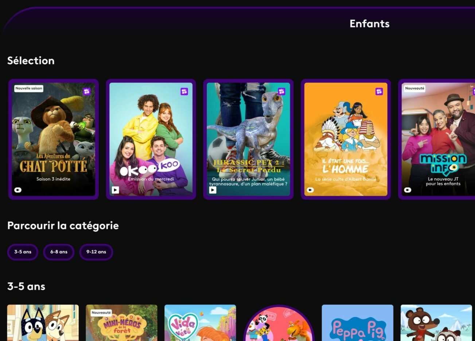The height and width of the screenshot is (341, 475).
Task: Click the Saison 3 inédite caption
Action: [54, 179]
